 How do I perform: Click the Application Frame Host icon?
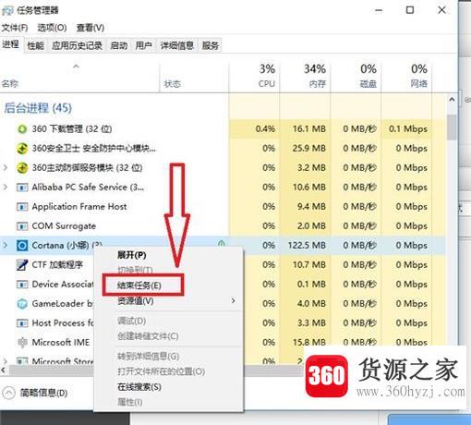22,207
